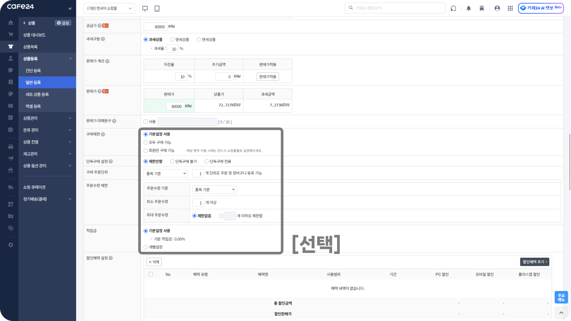Viewport: 571px width, 321px height.
Task: Open the apps grid icon
Action: point(510,8)
